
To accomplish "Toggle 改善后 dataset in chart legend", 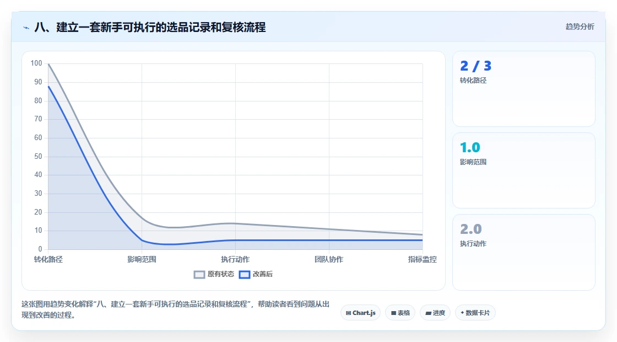I will pos(256,274).
